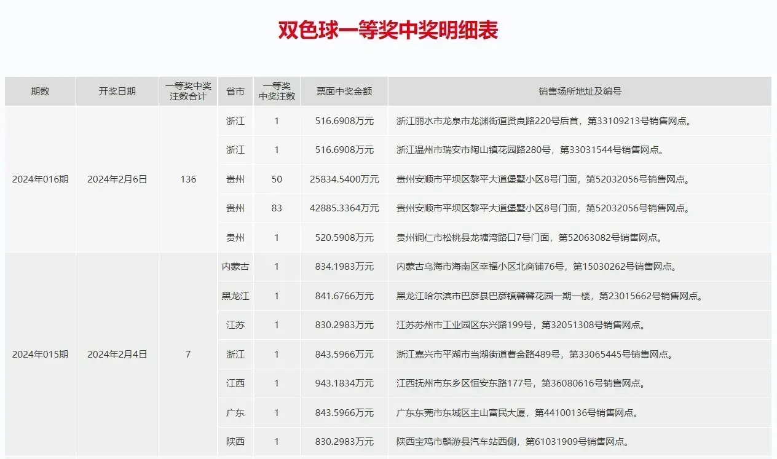This screenshot has height=459, width=777.
Task: Click the 25834.5400万元 prize amount
Action: pos(344,179)
